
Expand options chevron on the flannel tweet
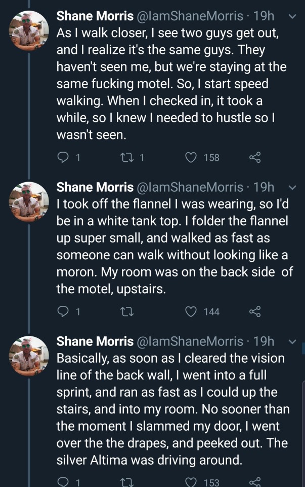291,187
